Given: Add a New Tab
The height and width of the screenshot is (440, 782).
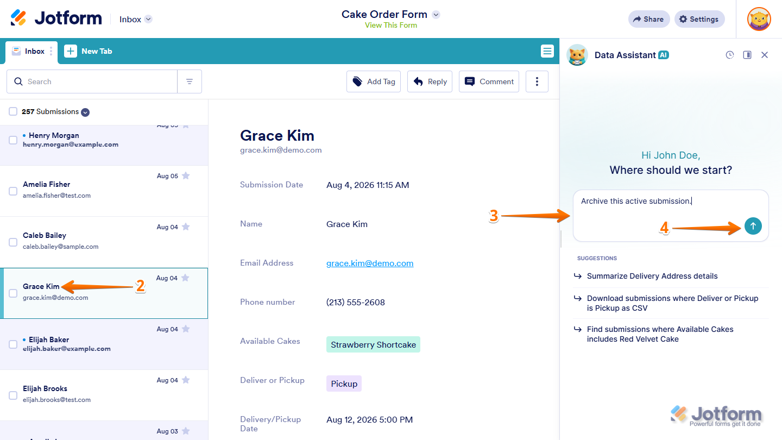Looking at the screenshot, I should pos(89,51).
